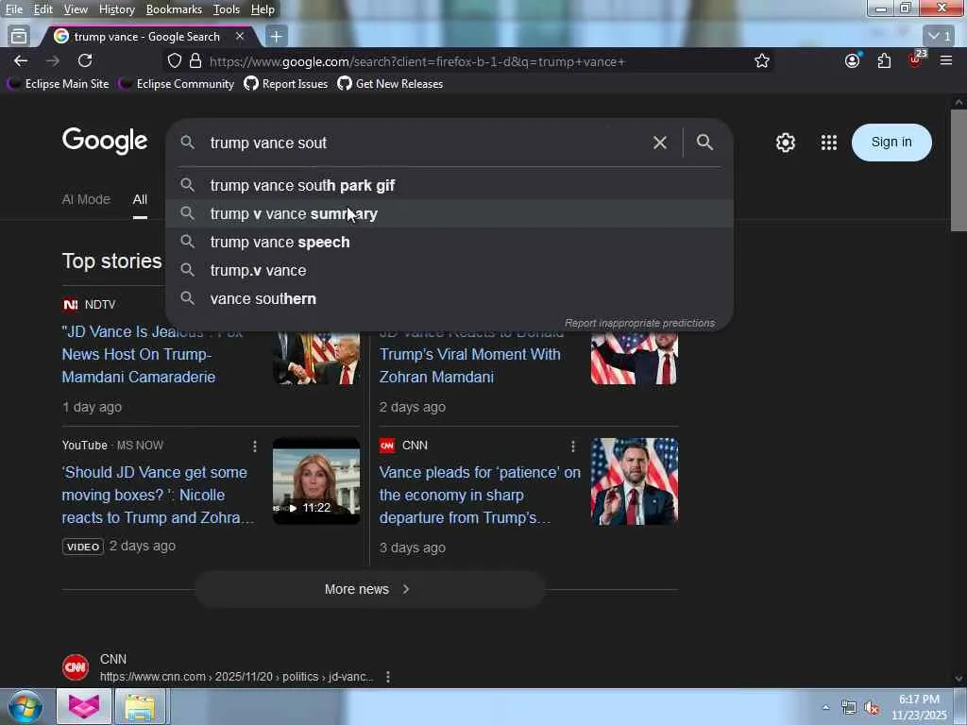Click the network tray icon
Screen dimensions: 967x725
[849, 708]
